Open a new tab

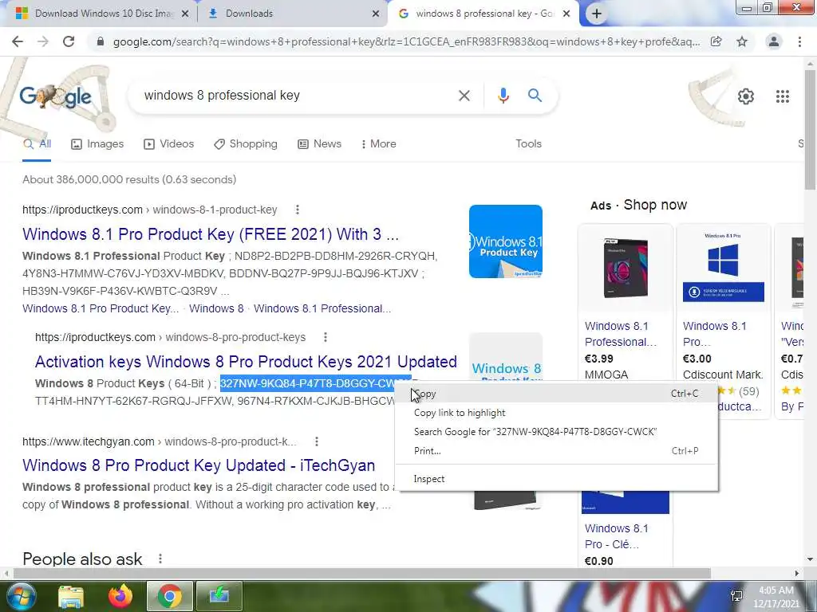coord(597,14)
